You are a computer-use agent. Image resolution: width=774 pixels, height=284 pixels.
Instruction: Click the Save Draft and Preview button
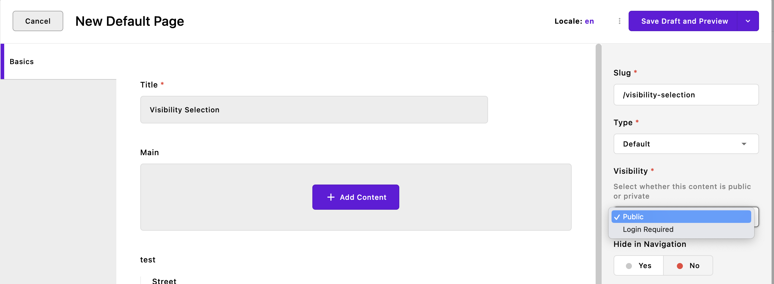point(685,21)
